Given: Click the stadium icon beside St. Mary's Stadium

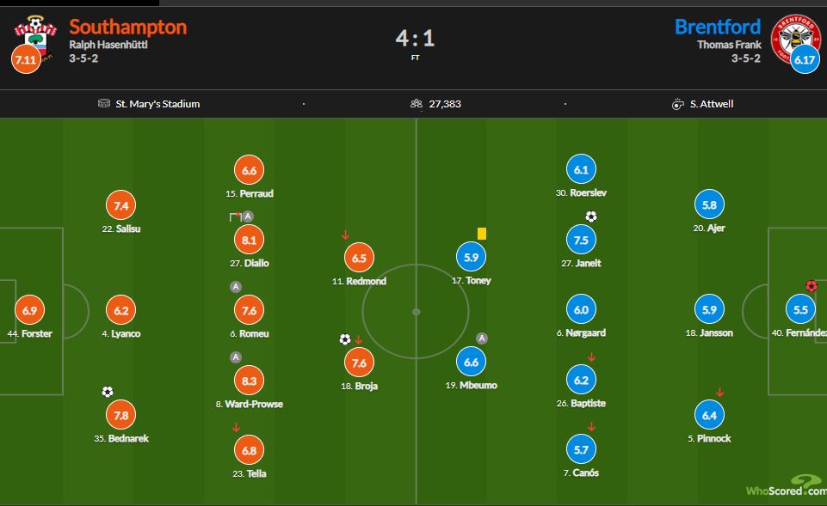Looking at the screenshot, I should 104,104.
